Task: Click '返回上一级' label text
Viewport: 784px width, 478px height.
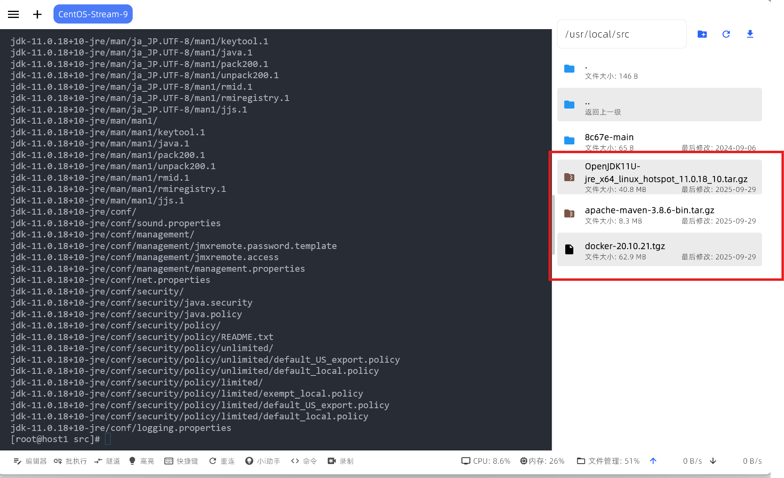Action: click(603, 112)
